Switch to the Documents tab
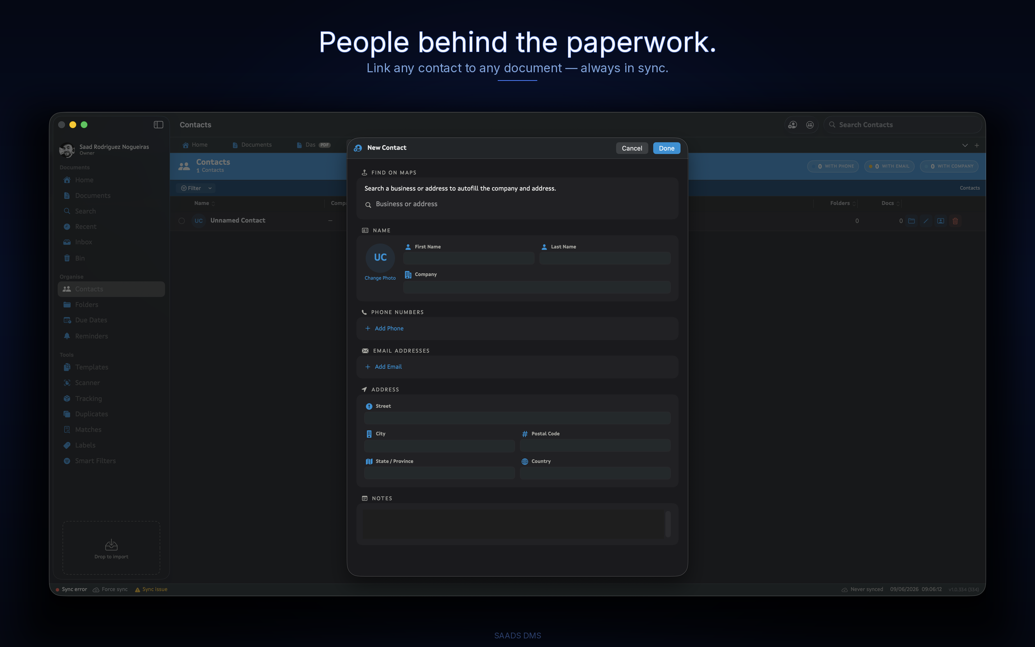The width and height of the screenshot is (1035, 647). coord(252,145)
